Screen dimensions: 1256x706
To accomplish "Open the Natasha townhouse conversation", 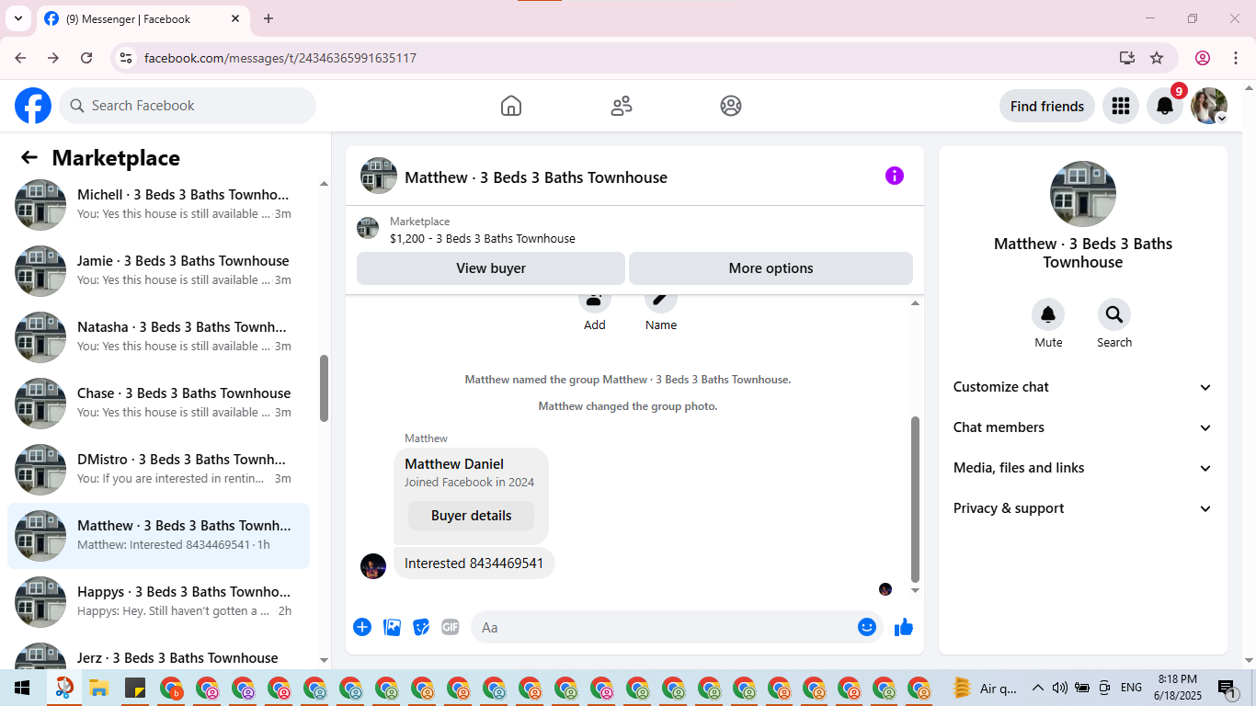I will (x=158, y=337).
